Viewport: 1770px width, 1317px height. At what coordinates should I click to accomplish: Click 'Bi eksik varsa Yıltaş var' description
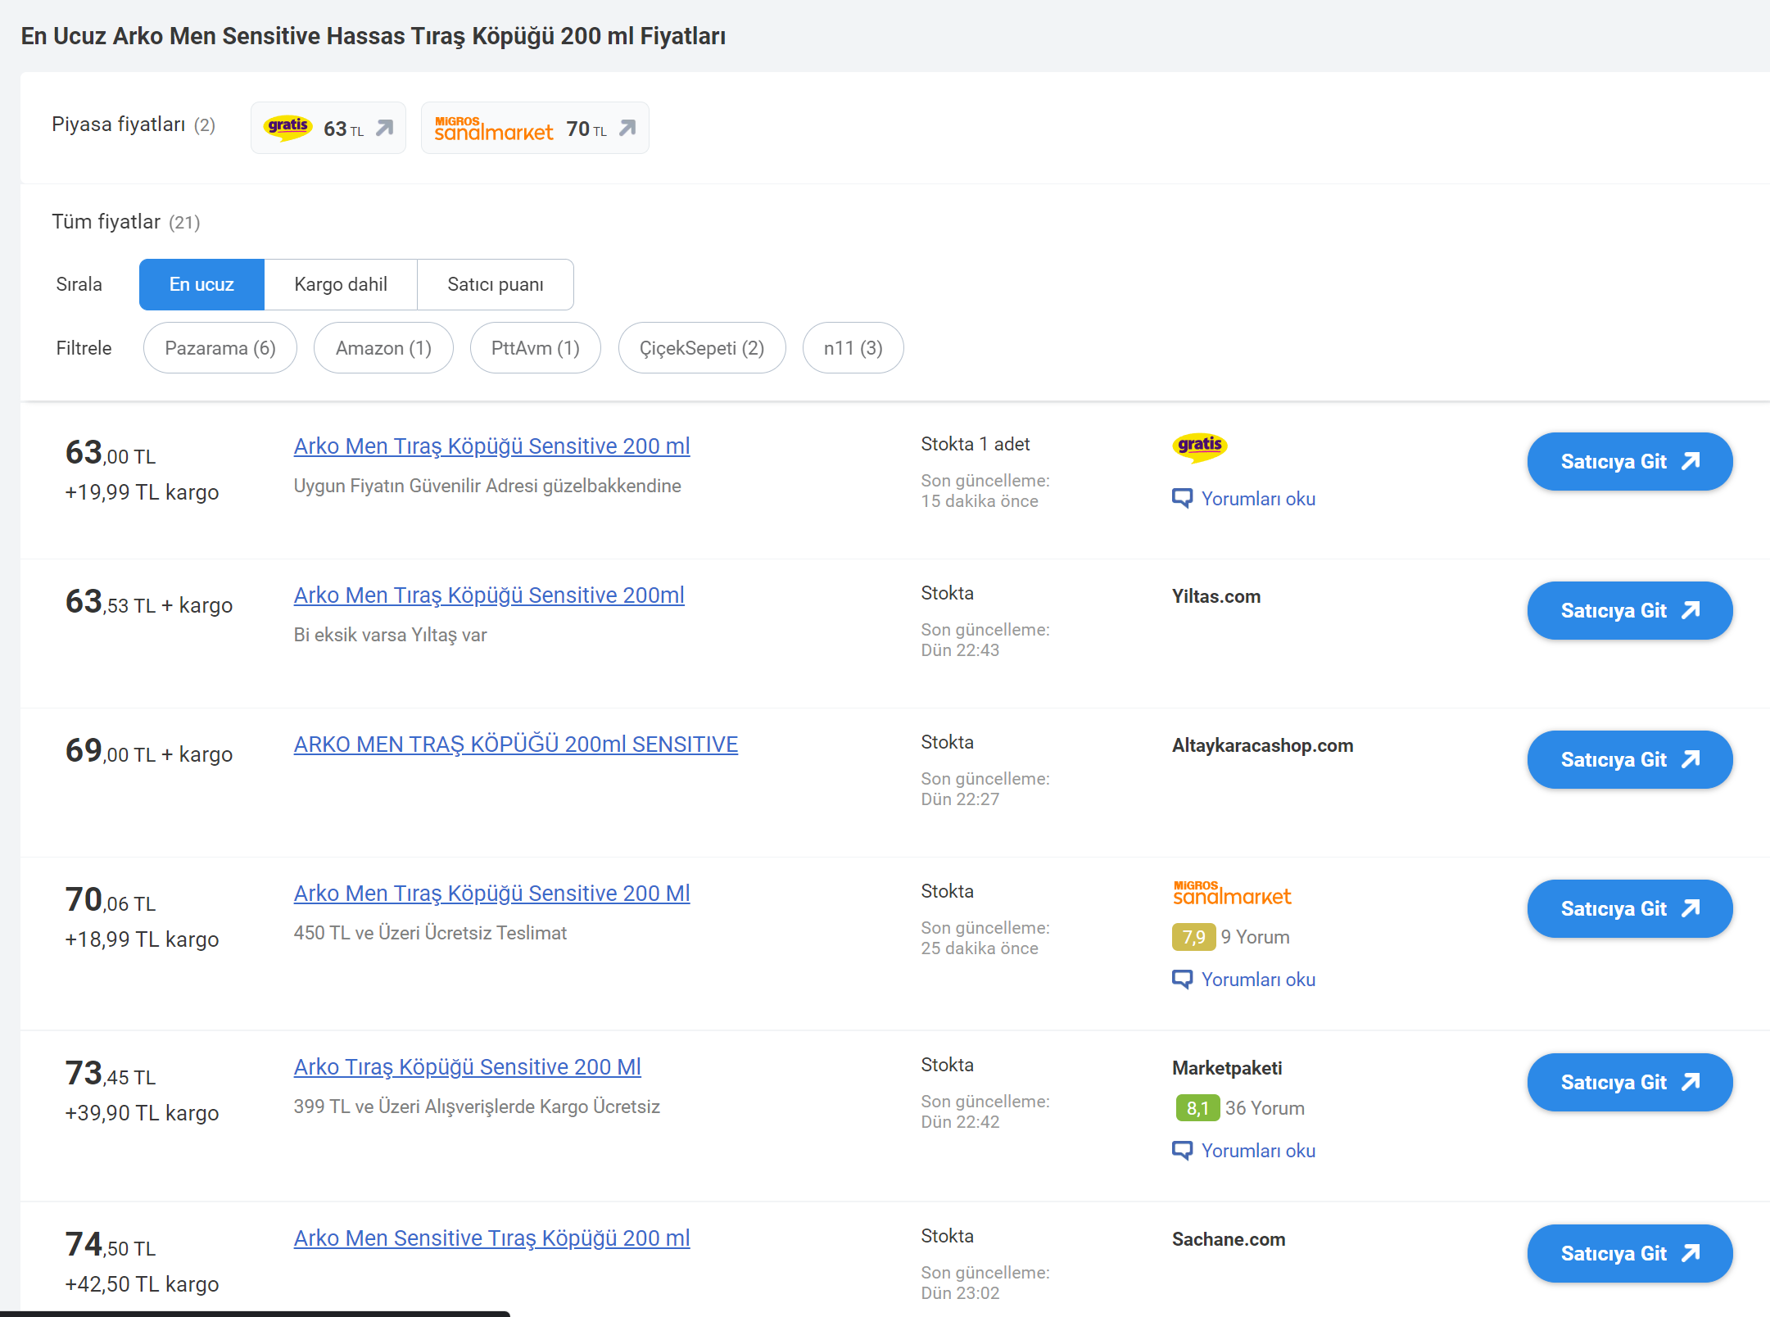(390, 635)
